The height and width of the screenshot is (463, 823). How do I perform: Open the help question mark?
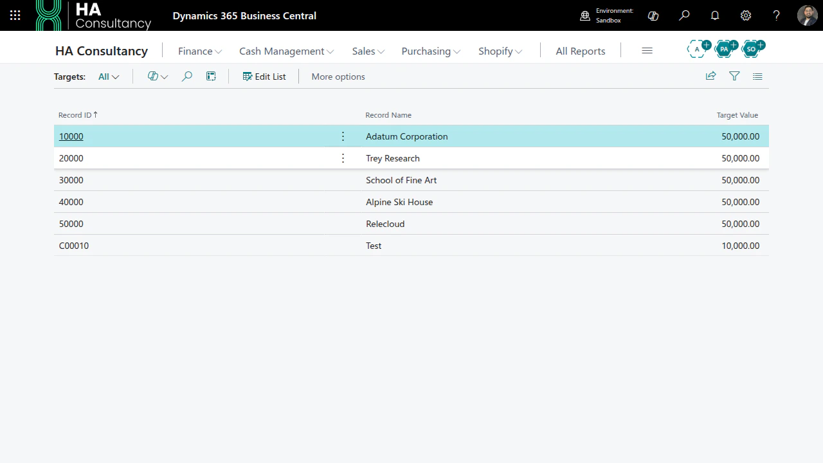point(777,15)
